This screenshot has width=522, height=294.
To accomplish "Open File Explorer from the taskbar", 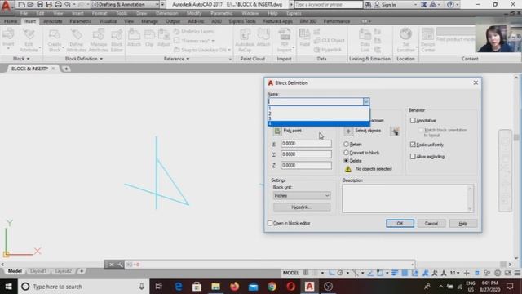I will point(215,287).
